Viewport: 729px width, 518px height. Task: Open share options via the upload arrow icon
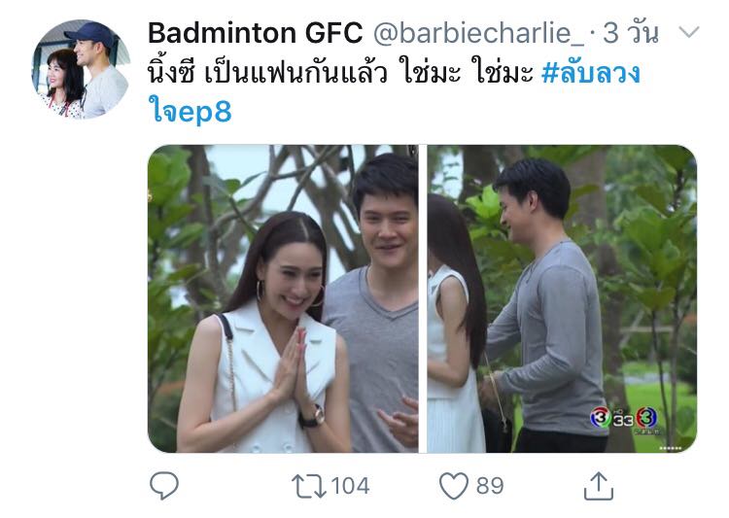599,486
